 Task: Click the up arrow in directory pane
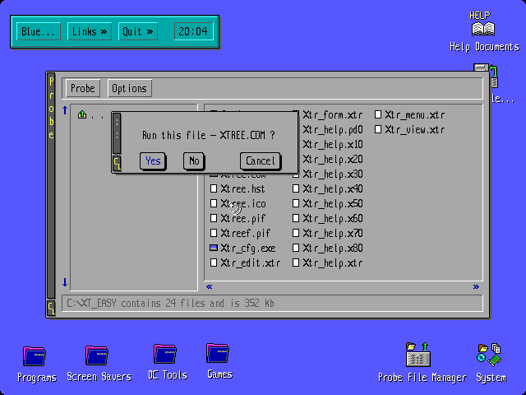coord(65,110)
